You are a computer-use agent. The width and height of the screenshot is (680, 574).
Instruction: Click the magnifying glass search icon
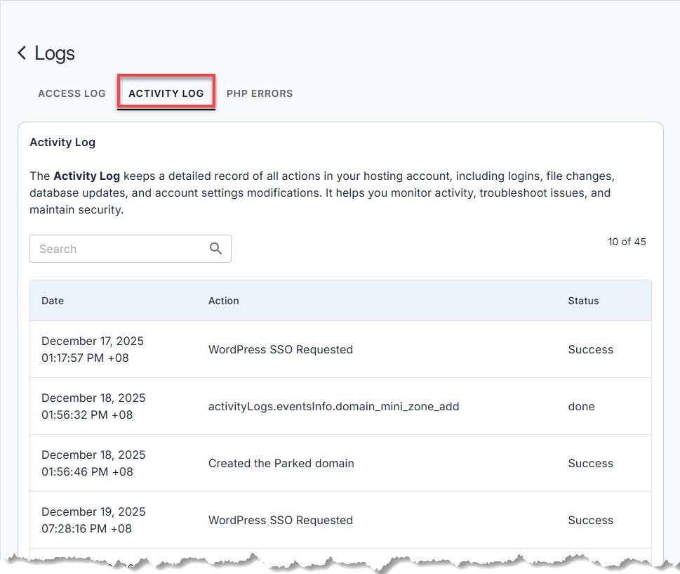(215, 249)
